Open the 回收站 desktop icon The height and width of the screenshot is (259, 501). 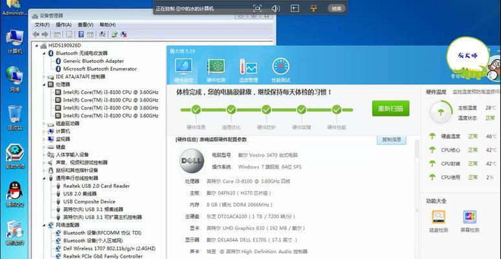(x=14, y=118)
